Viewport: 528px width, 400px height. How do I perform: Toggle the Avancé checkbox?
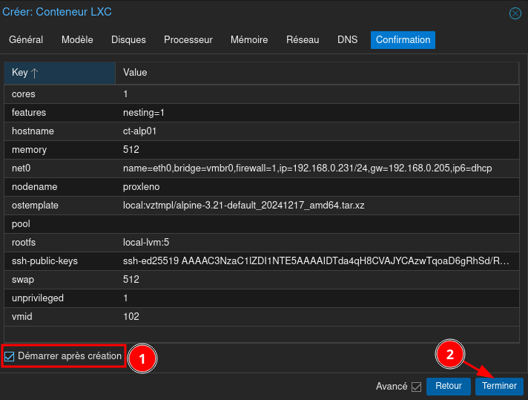pos(416,387)
